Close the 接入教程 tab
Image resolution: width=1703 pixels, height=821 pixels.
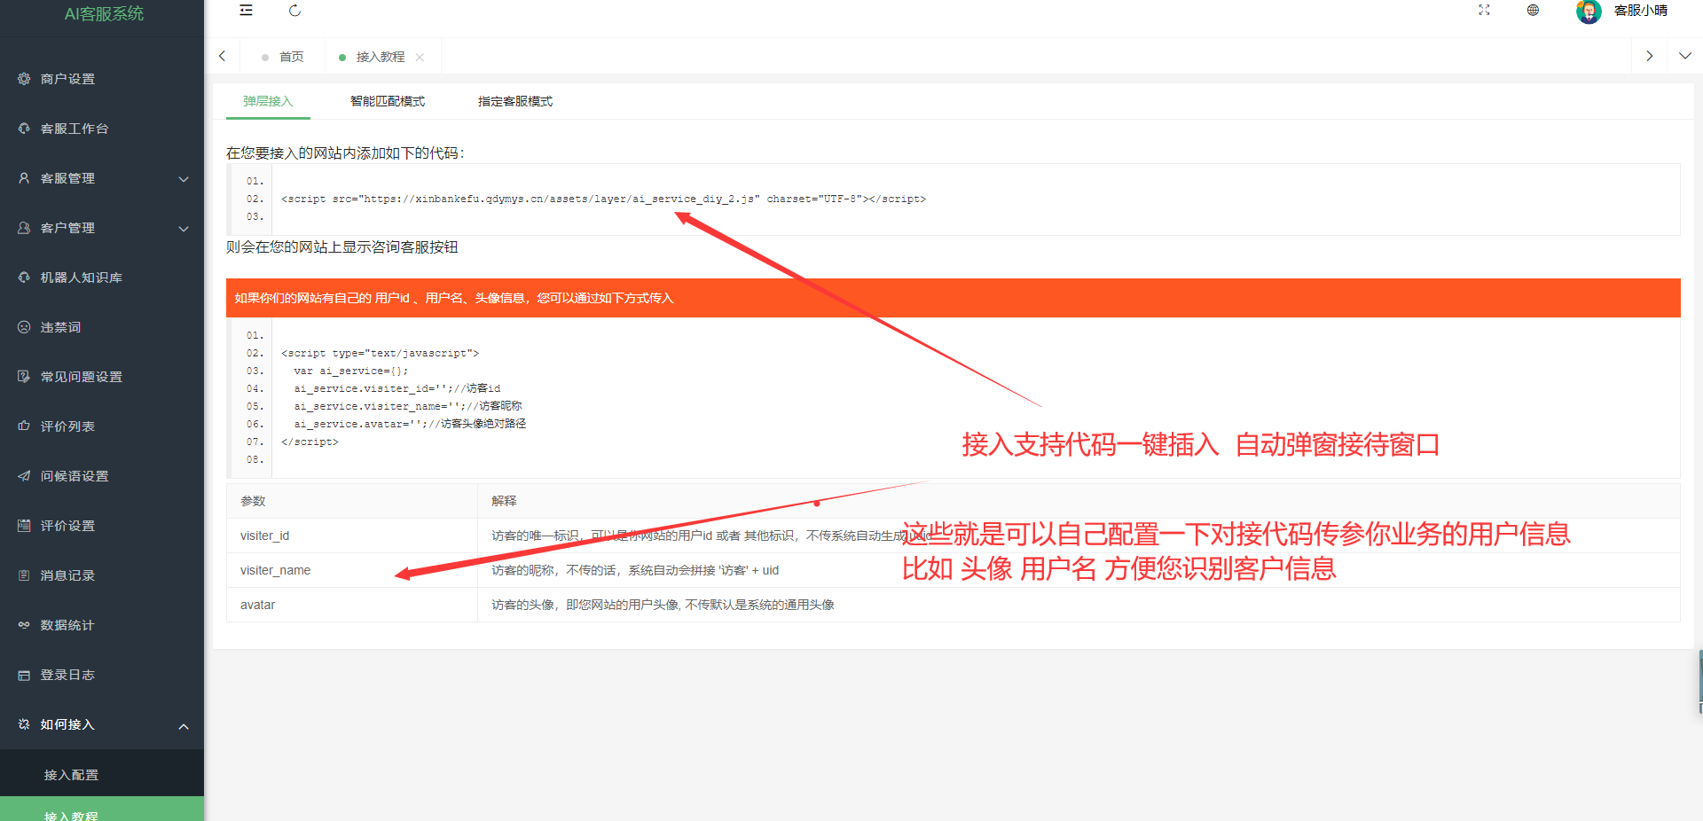tap(420, 58)
